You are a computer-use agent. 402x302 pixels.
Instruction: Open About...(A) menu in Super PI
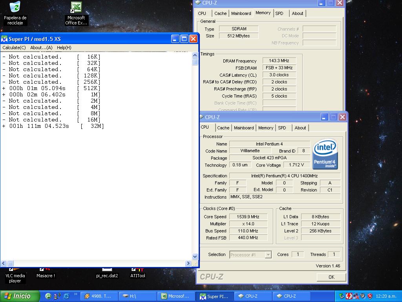(x=41, y=48)
